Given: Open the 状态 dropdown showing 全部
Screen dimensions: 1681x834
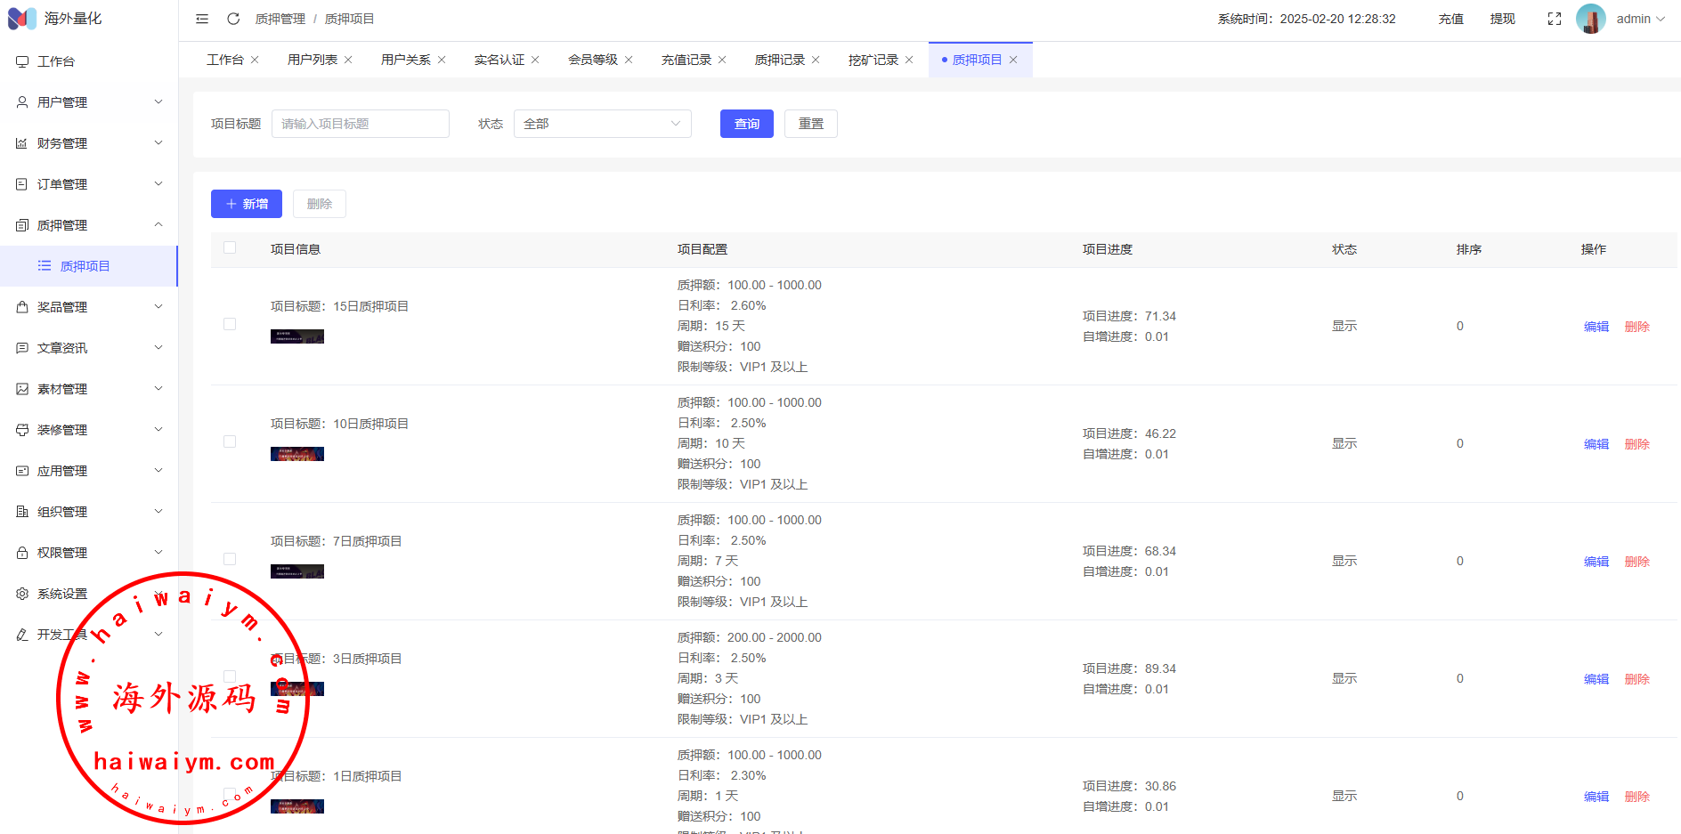Looking at the screenshot, I should [602, 124].
